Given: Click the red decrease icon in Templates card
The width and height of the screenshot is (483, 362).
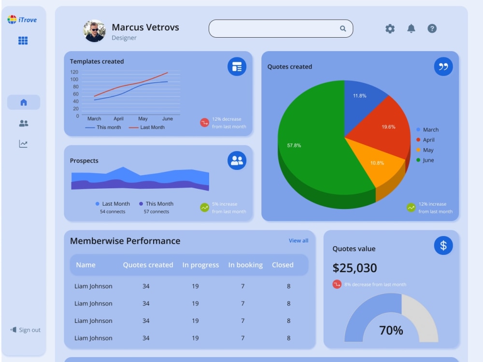Looking at the screenshot, I should [x=204, y=123].
